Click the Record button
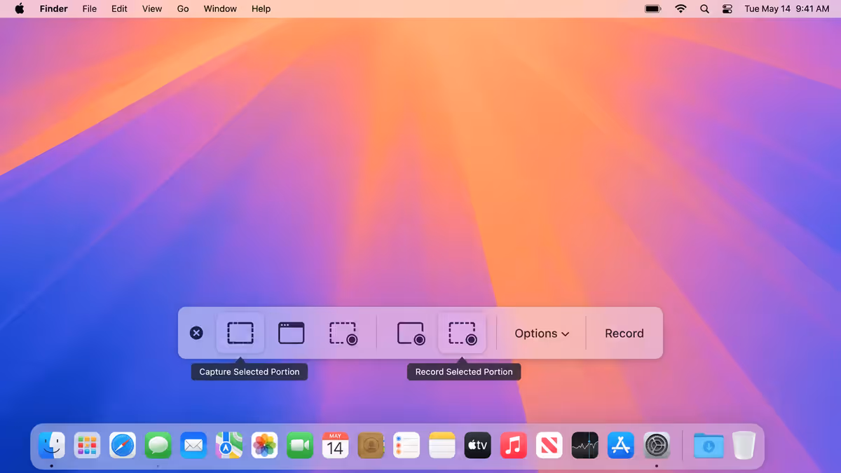Image resolution: width=841 pixels, height=473 pixels. (x=624, y=334)
